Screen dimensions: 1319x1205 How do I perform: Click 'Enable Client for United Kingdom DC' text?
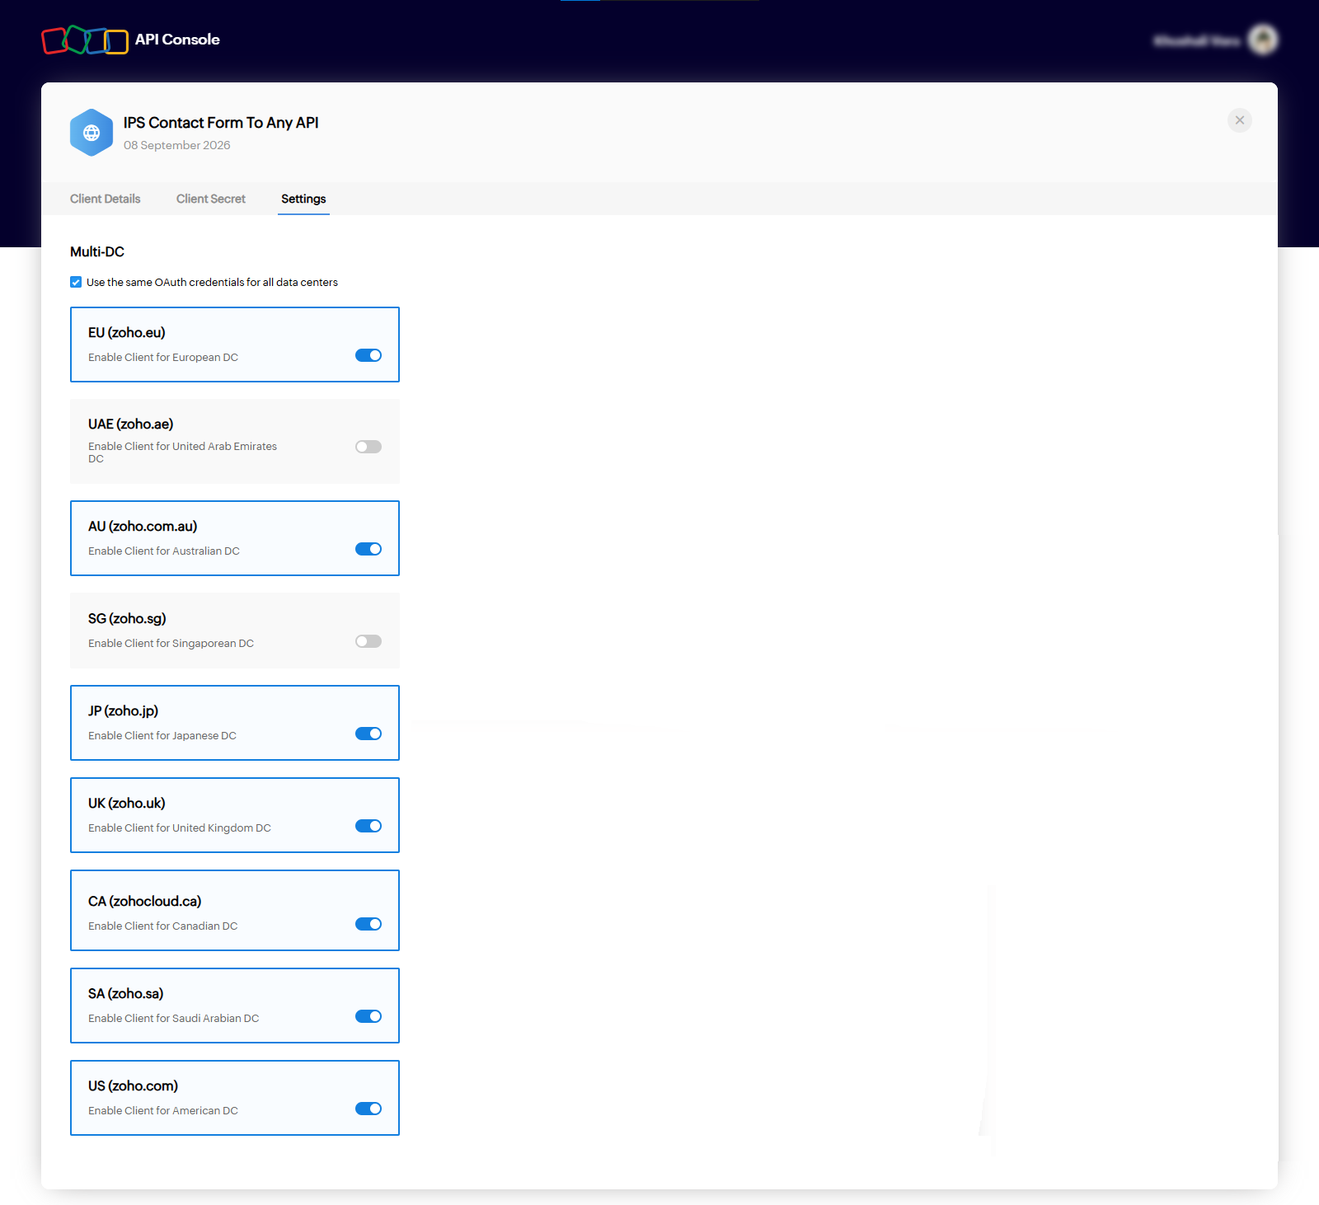click(180, 828)
